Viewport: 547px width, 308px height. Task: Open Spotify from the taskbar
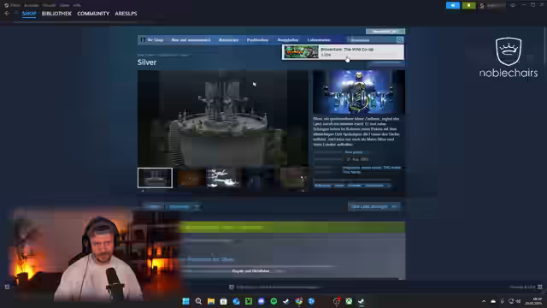tap(273, 301)
